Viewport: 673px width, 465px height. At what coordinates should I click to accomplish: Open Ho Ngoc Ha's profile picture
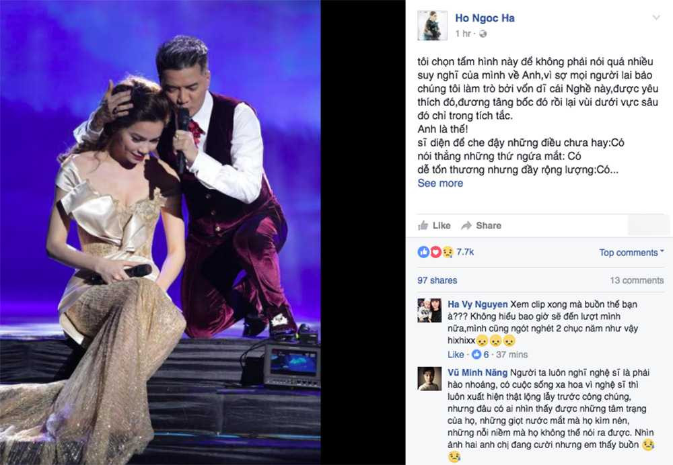point(432,26)
